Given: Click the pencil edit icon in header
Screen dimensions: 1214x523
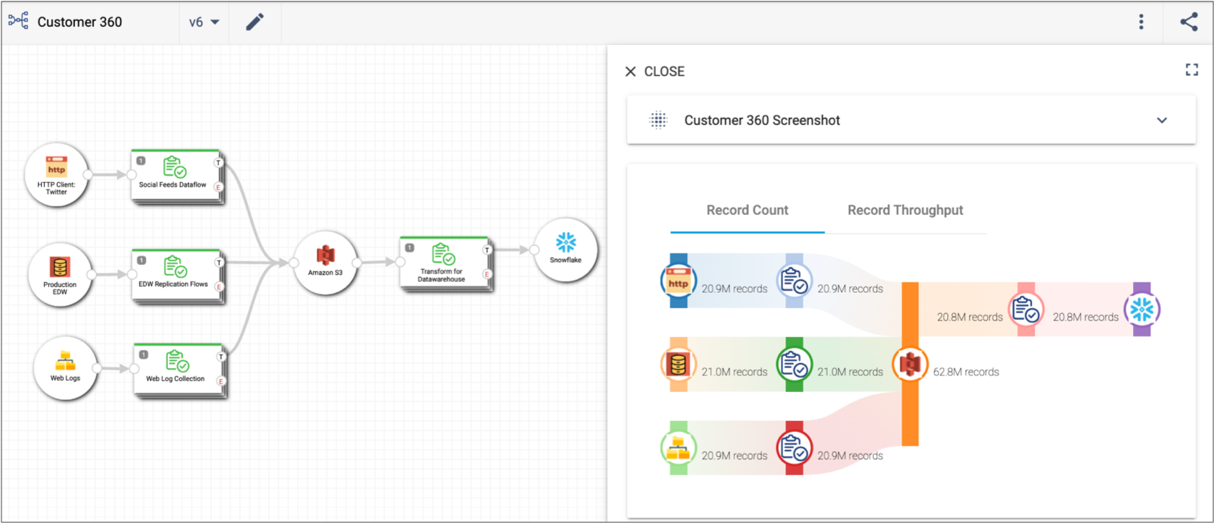Looking at the screenshot, I should pos(255,22).
